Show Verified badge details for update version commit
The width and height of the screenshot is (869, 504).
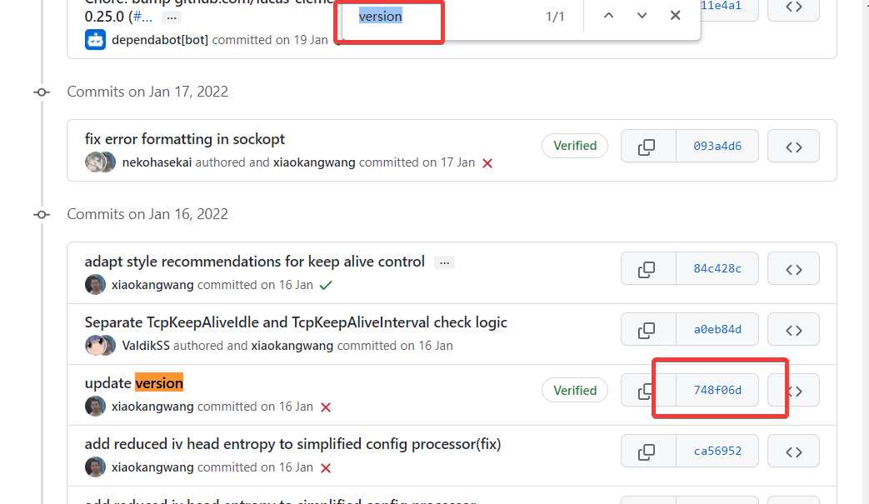tap(575, 390)
